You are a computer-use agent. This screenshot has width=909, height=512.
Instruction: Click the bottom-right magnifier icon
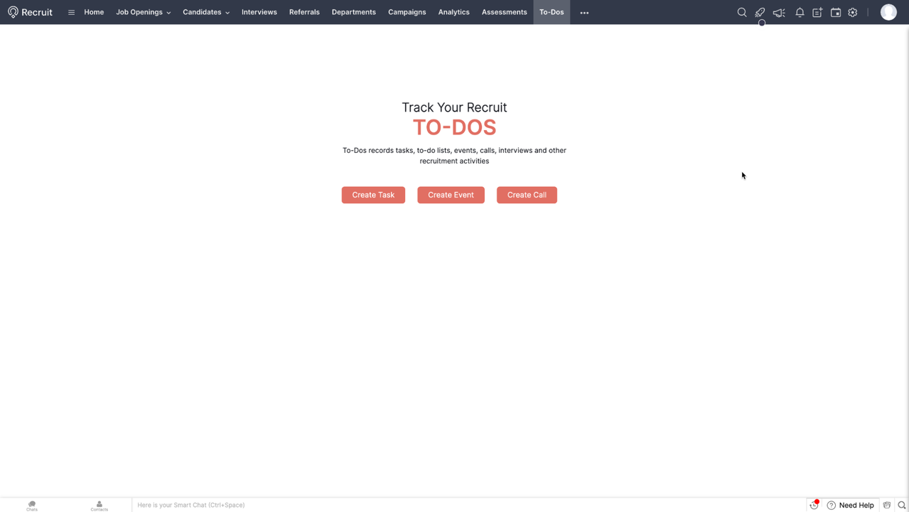point(902,505)
